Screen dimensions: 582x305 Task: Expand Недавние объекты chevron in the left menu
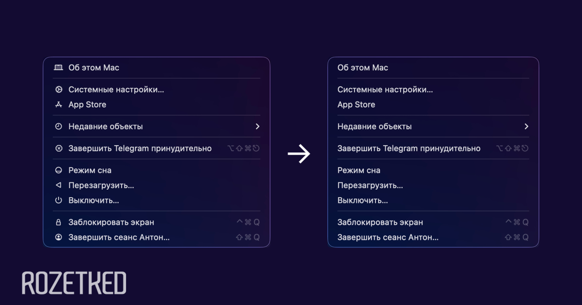tap(257, 126)
